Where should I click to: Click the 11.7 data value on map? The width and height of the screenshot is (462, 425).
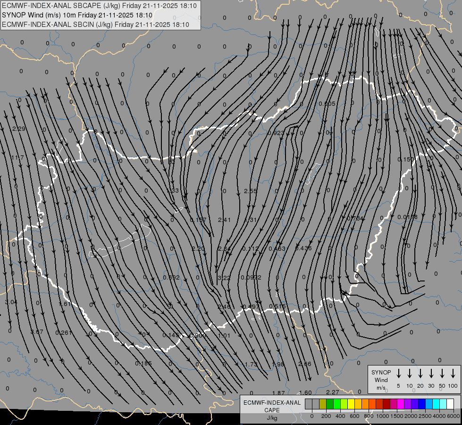click(x=17, y=157)
